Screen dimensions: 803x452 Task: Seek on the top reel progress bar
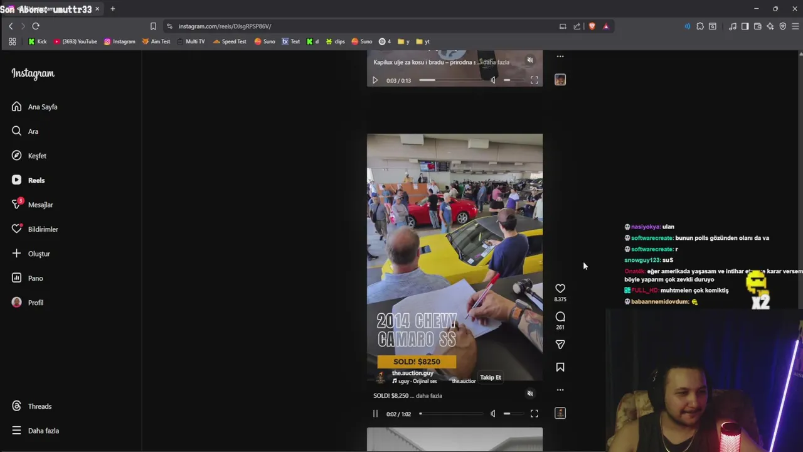click(x=453, y=80)
